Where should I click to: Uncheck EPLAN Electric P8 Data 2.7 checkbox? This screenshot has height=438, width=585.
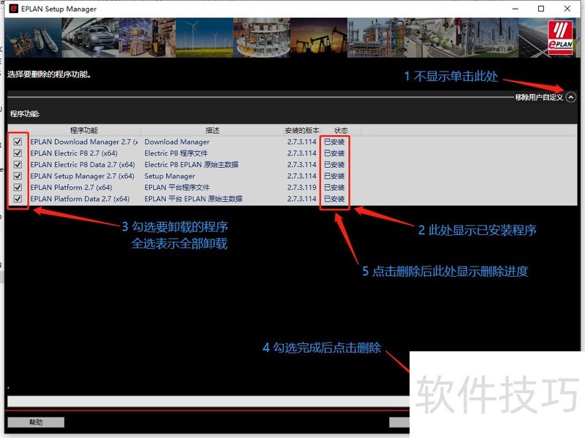coord(18,165)
